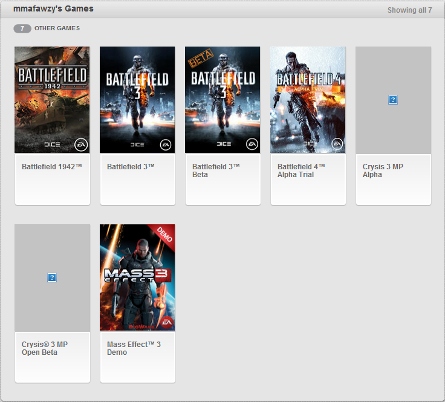Click the BETA badge on Battlefield 3 Beta

198,60
